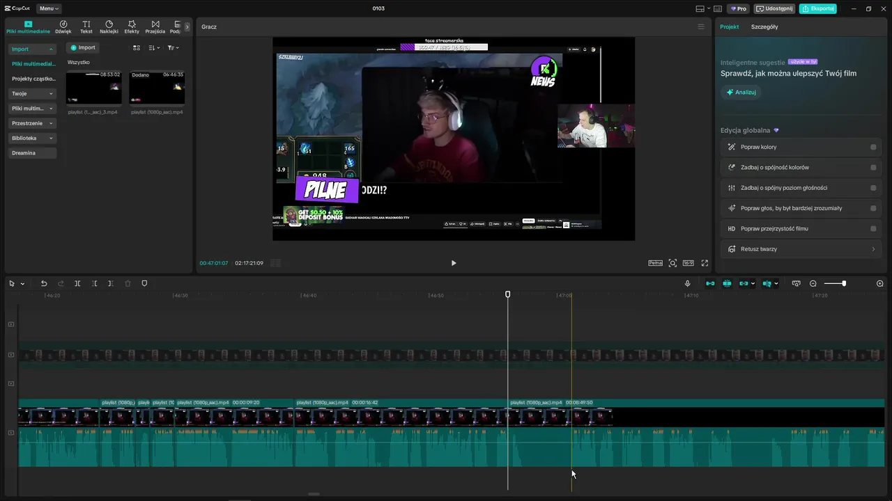Viewport: 892px width, 501px height.
Task: Click the Pro upgrade button
Action: (739, 8)
